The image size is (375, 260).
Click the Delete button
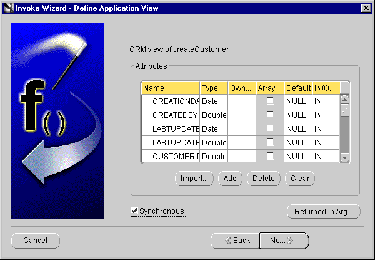[264, 179]
